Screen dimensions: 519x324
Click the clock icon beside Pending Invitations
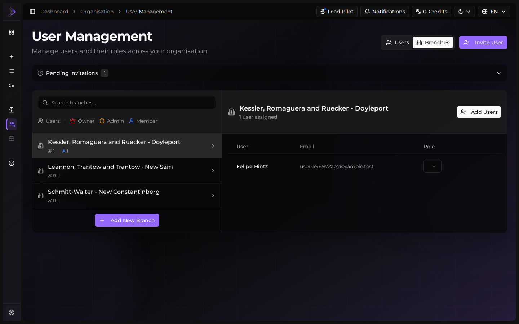point(40,73)
